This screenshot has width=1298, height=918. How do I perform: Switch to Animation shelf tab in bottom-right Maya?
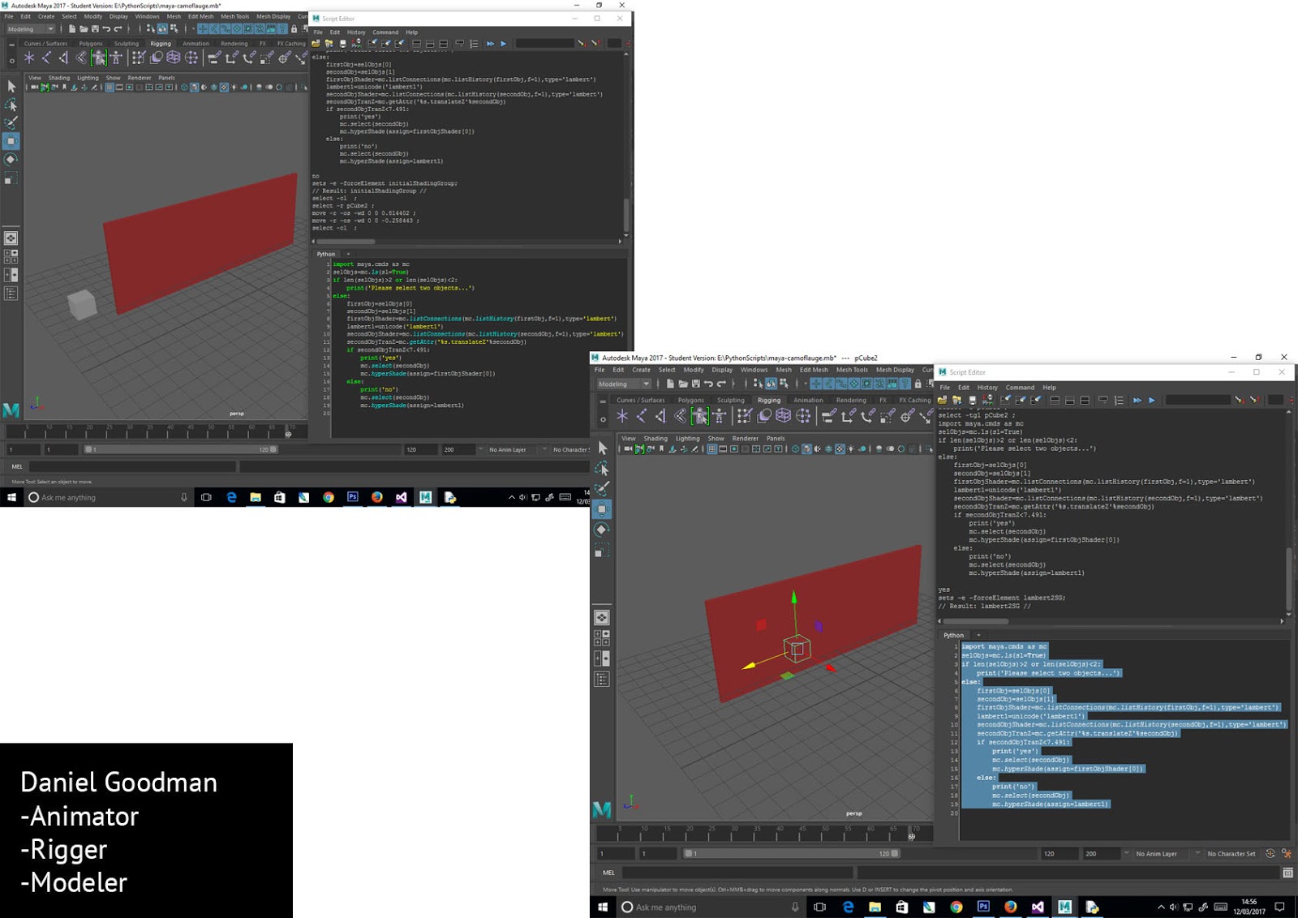coord(808,400)
